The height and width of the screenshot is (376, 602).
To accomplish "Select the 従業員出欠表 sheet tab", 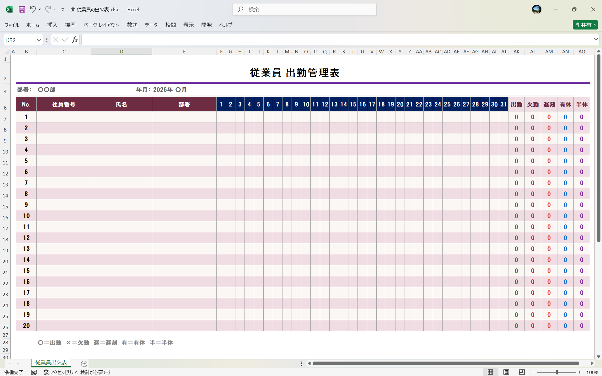I will pos(51,363).
